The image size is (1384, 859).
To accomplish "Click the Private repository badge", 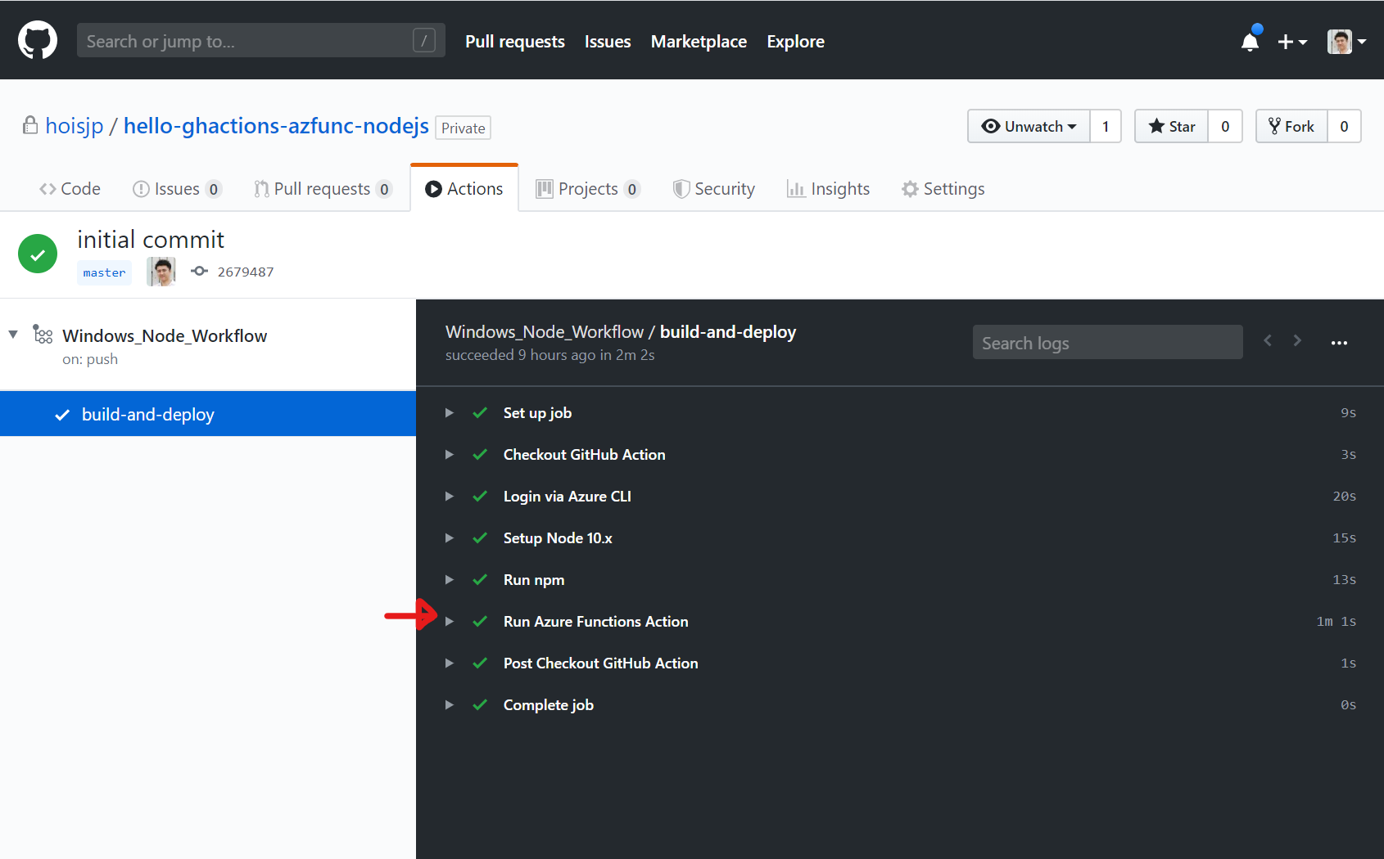I will pos(464,128).
